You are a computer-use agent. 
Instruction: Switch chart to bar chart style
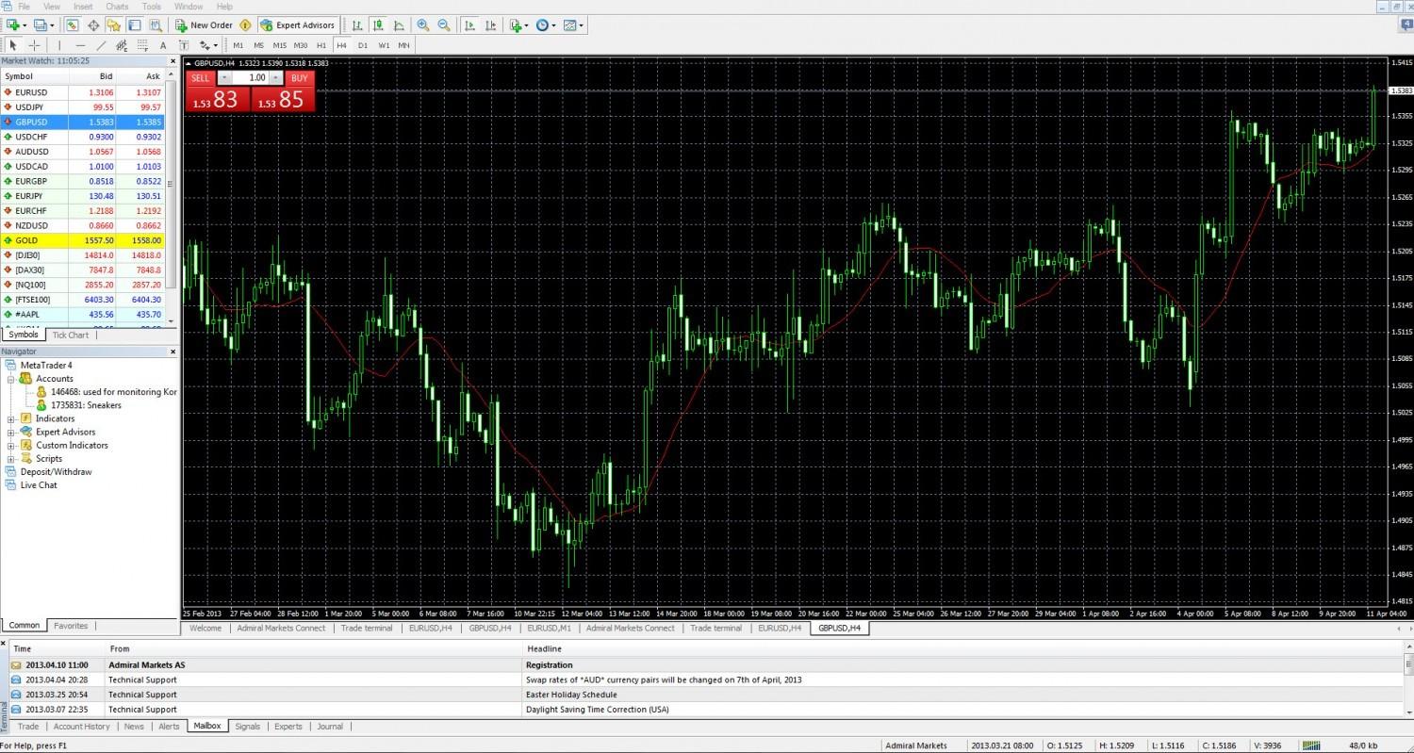(356, 25)
